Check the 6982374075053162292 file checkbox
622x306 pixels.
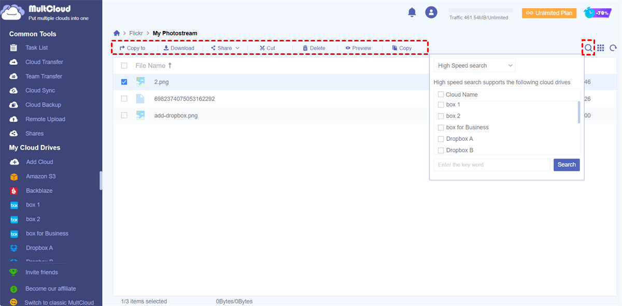click(124, 99)
